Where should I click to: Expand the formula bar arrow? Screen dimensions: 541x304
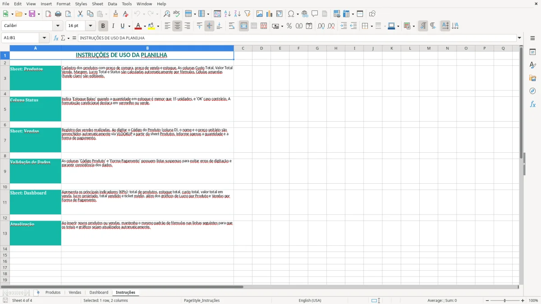519,38
